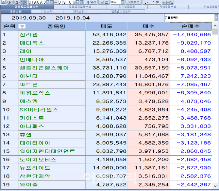Click the end date spinner arrows
This screenshot has height=191, width=219.
(78, 2)
